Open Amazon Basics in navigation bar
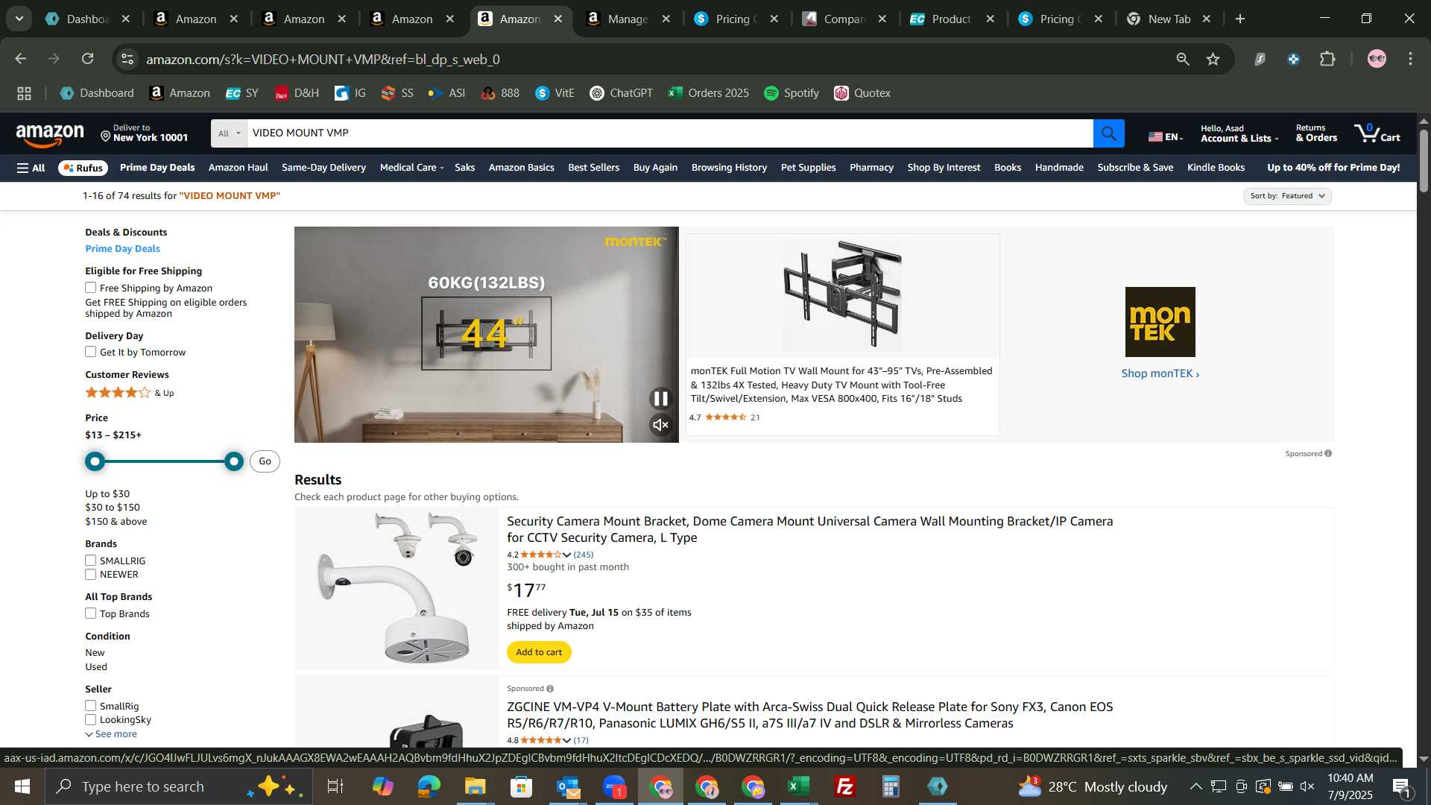Screen dimensions: 1431x805 (x=521, y=168)
